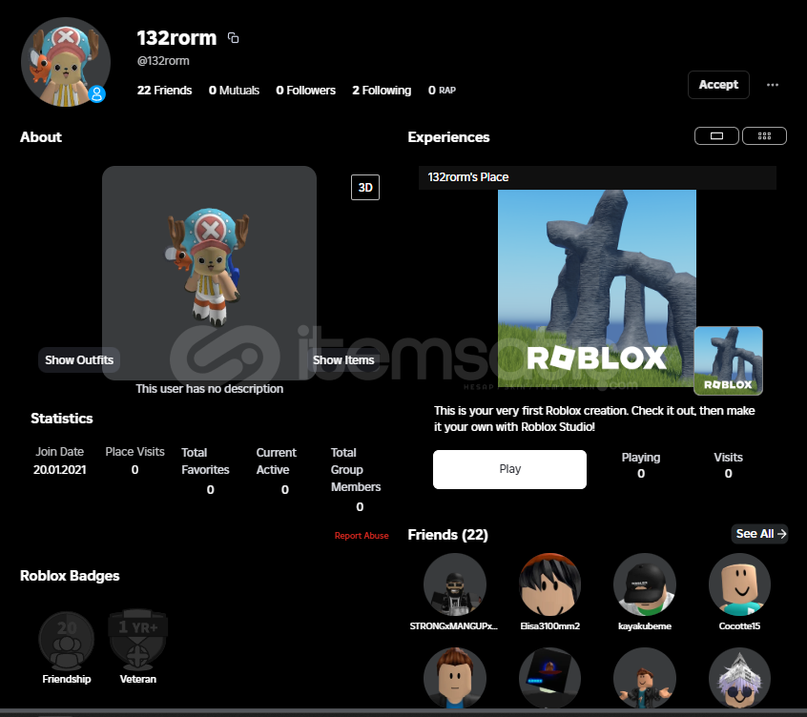Viewport: 807px width, 717px height.
Task: Click the Statistics heading
Action: click(62, 419)
